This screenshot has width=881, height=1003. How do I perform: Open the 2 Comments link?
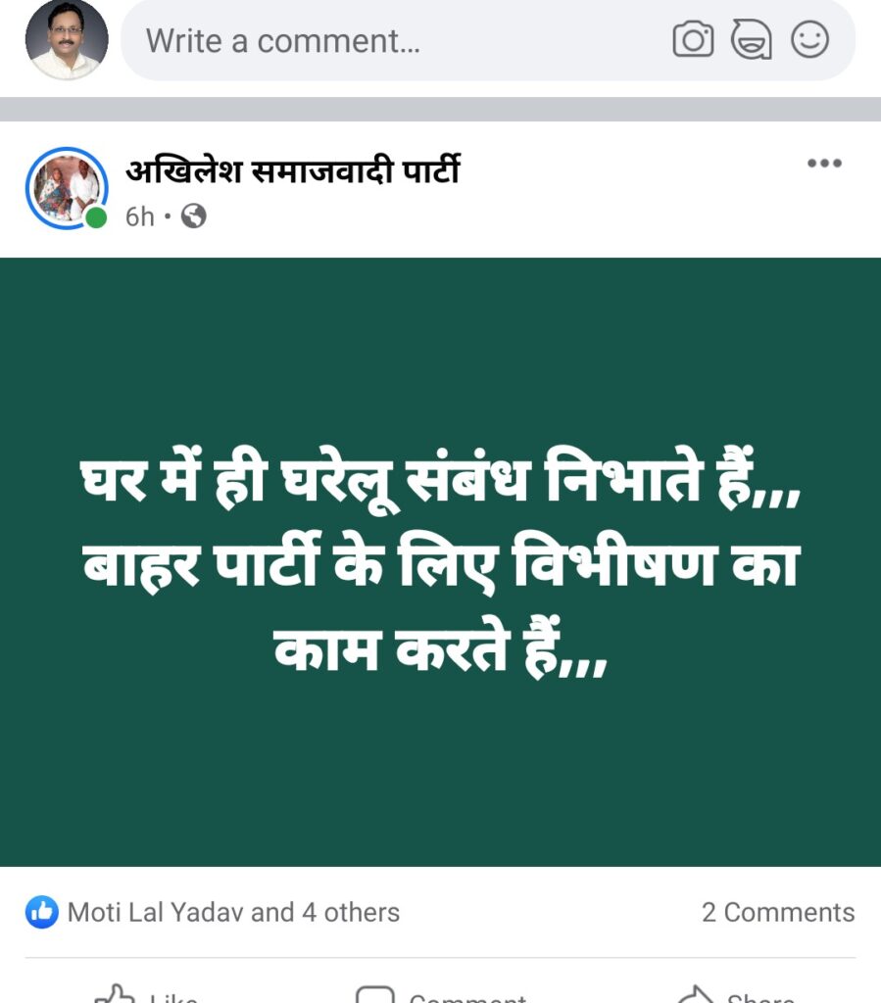point(778,912)
